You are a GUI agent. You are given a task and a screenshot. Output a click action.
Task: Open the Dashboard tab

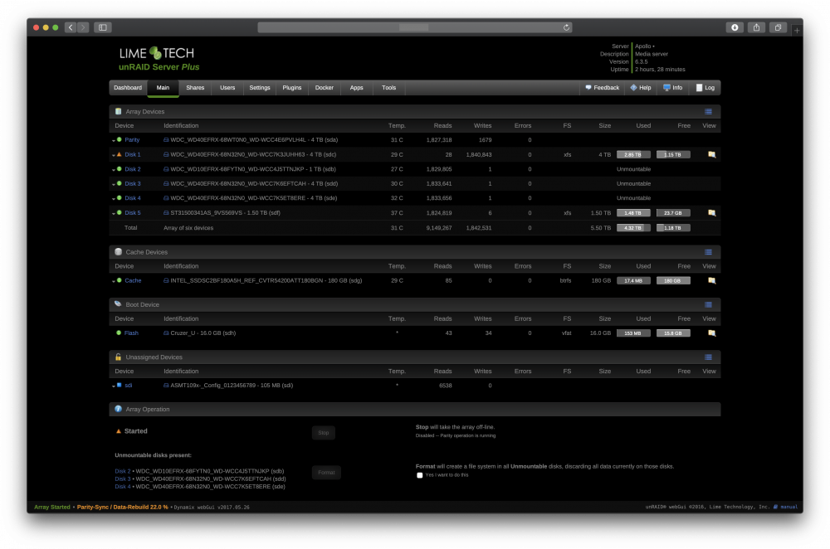point(128,88)
